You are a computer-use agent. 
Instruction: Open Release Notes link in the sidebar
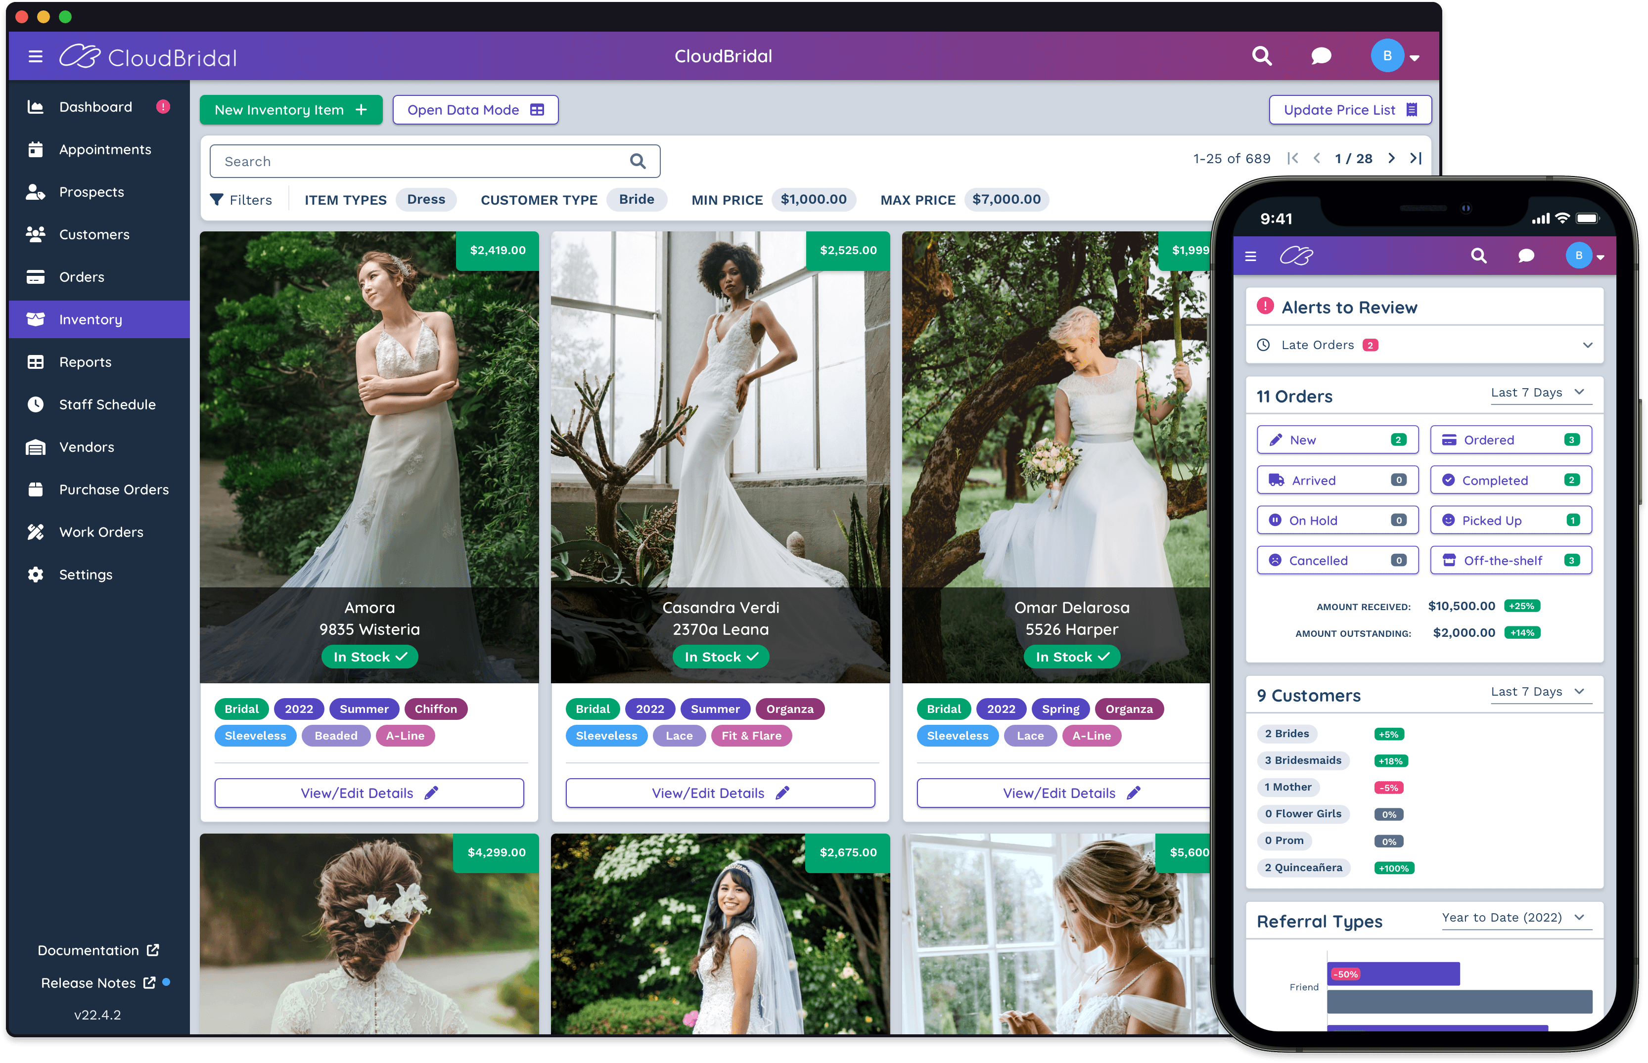pyautogui.click(x=88, y=983)
